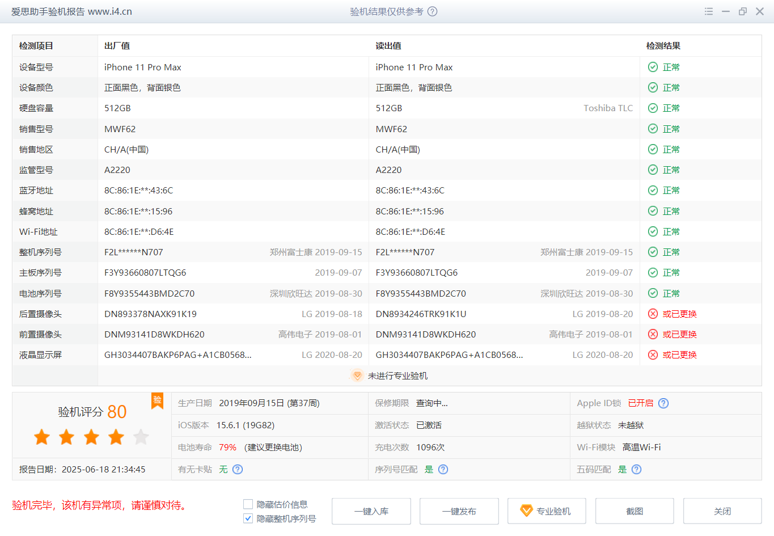The width and height of the screenshot is (774, 536).
Task: Click the 一键入库 button
Action: tap(371, 511)
